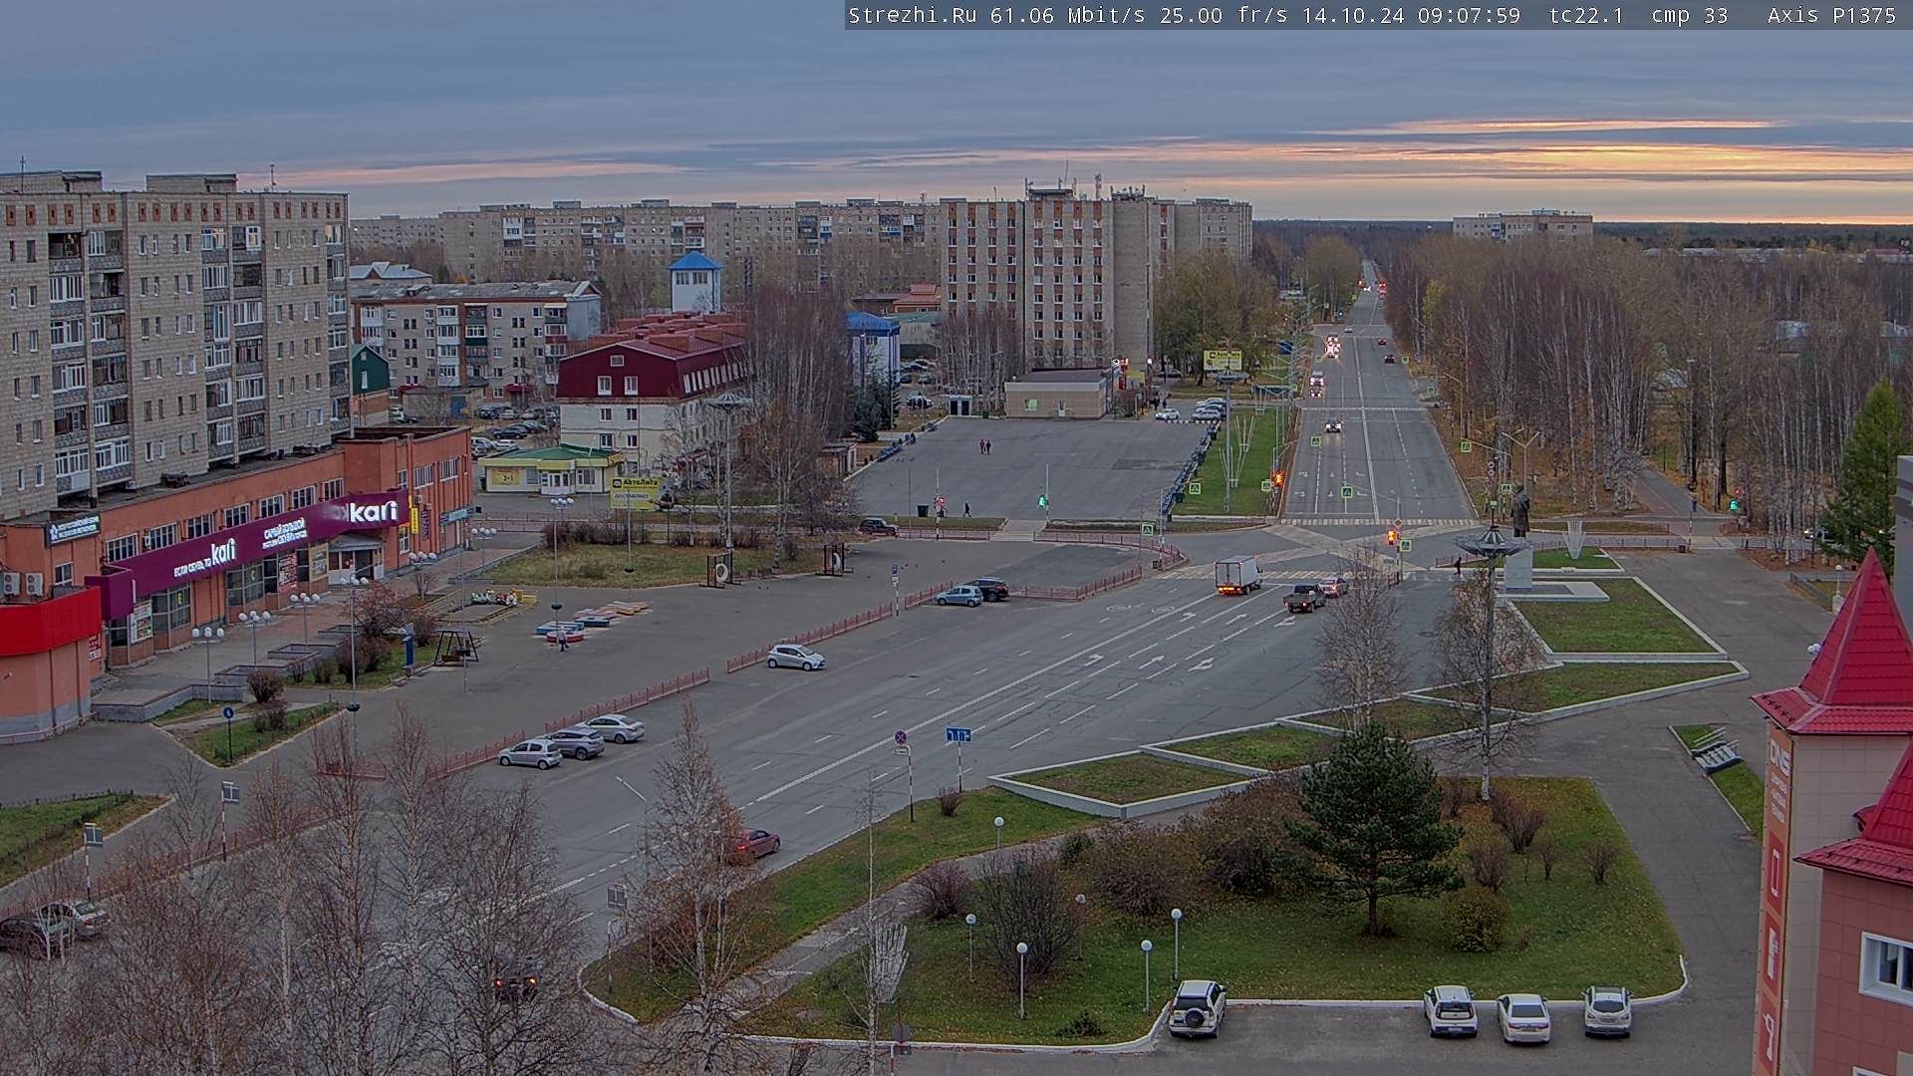The height and width of the screenshot is (1076, 1913).
Task: Click the "tc22.1" overlay label
Action: pyautogui.click(x=1586, y=15)
